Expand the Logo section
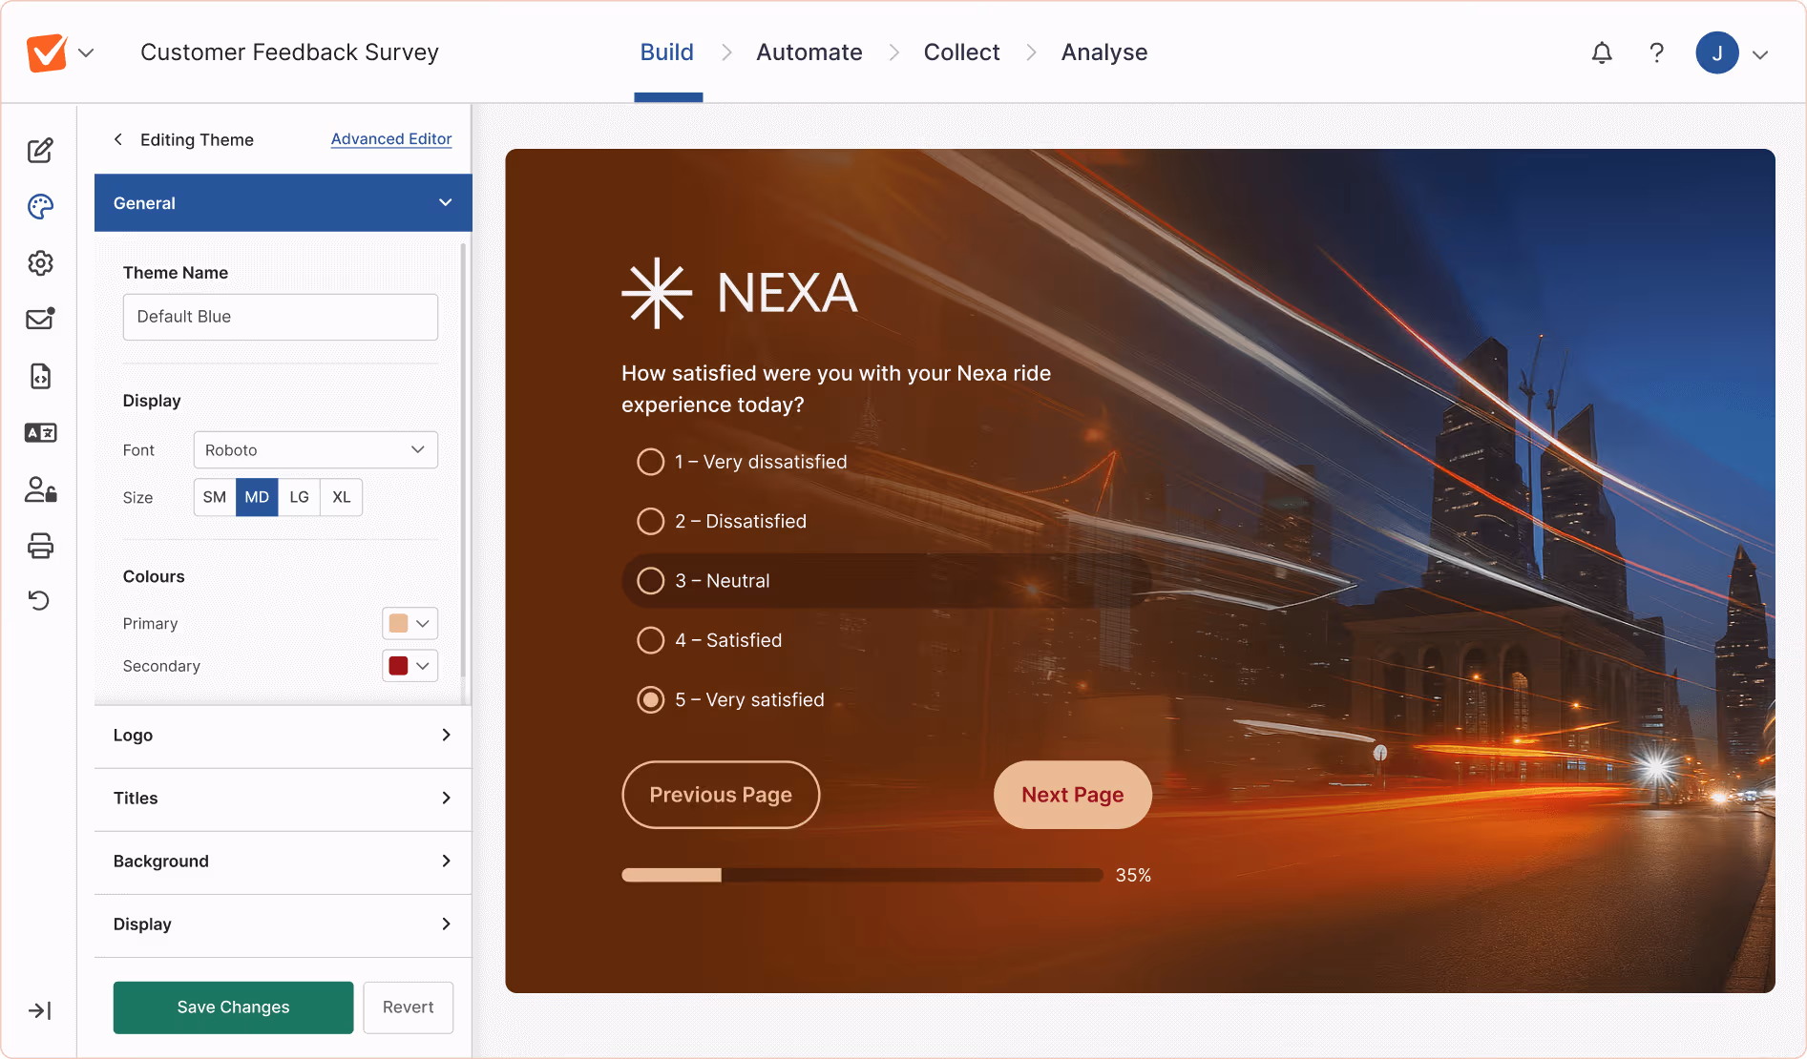The width and height of the screenshot is (1807, 1059). 283,736
